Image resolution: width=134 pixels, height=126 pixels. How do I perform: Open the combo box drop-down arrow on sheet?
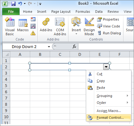[x=106, y=67]
